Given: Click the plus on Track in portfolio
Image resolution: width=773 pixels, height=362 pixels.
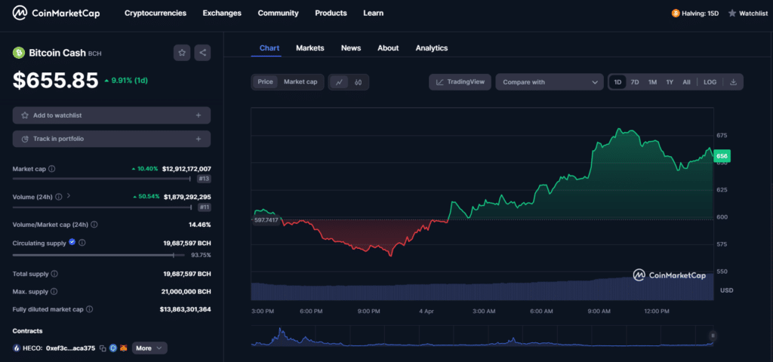Looking at the screenshot, I should click(x=199, y=139).
